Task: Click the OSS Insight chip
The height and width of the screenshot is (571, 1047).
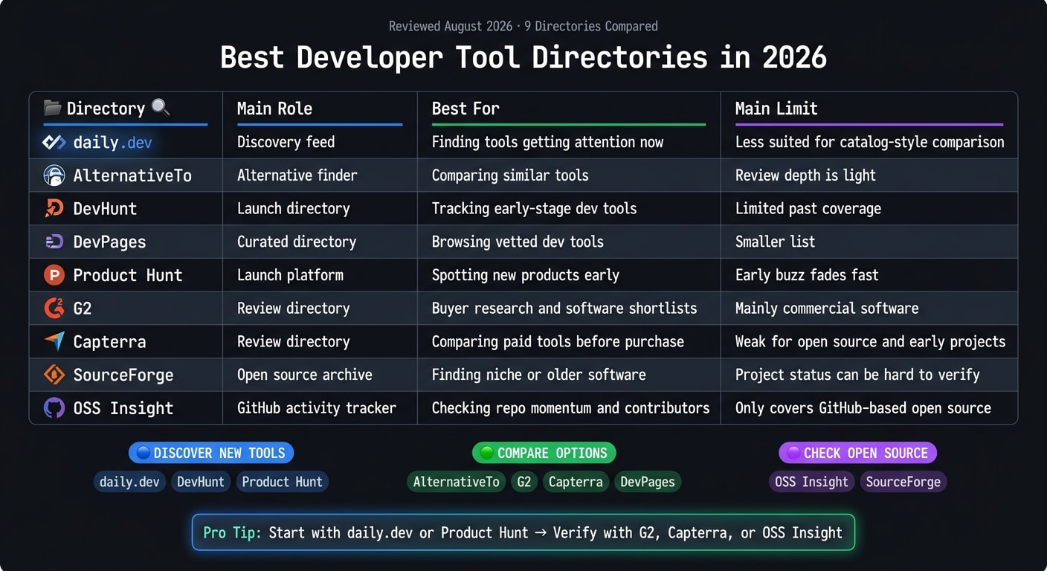Action: pyautogui.click(x=811, y=482)
